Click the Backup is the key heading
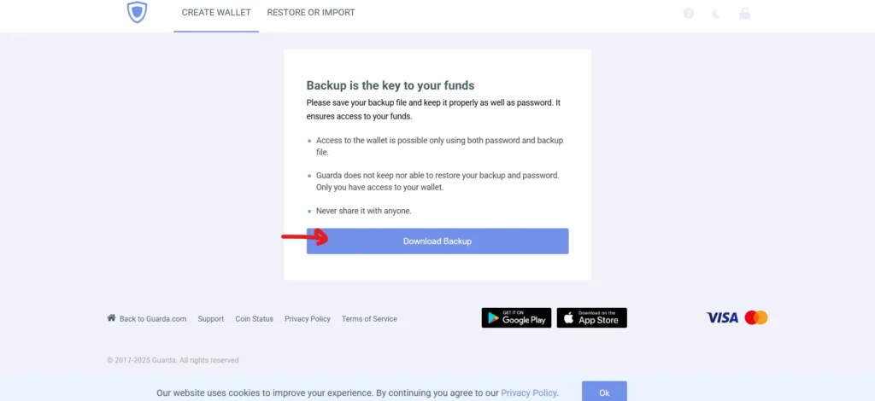This screenshot has width=875, height=401. pyautogui.click(x=390, y=86)
